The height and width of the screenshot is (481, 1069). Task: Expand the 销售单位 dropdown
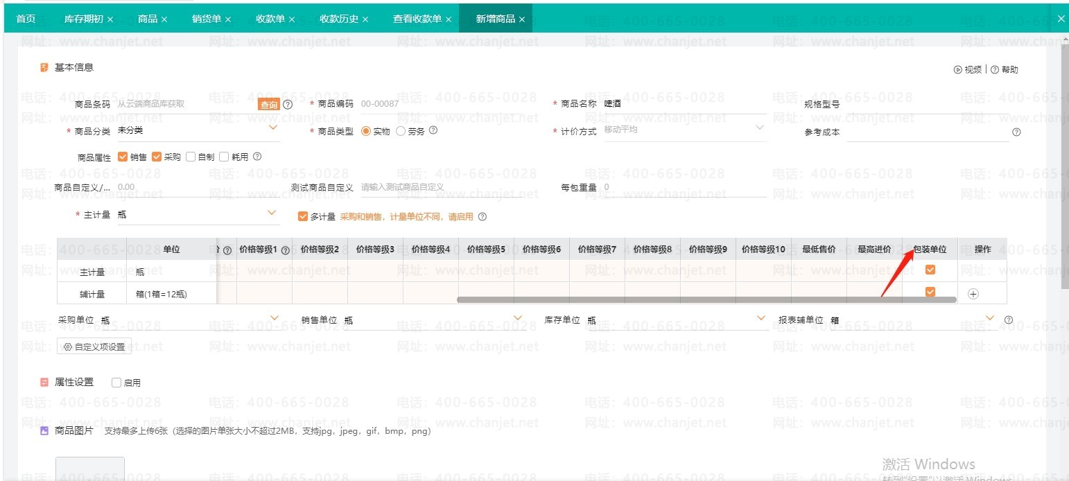point(516,318)
